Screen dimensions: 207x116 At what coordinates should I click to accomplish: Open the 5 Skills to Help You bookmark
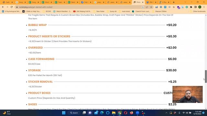click(31, 12)
